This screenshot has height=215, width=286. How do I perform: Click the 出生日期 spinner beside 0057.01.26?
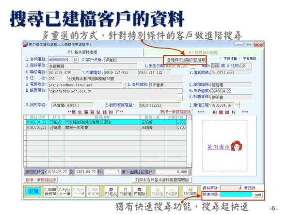pos(193,66)
